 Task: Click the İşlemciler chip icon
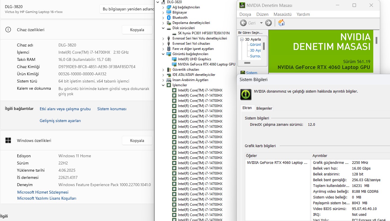(x=169, y=85)
